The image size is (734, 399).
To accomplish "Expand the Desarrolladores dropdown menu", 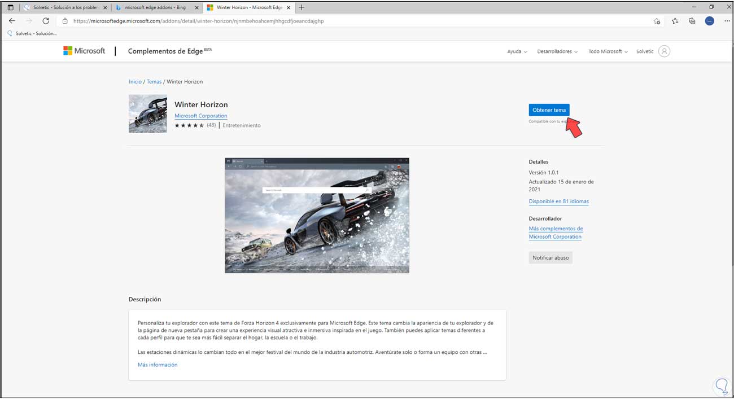I will click(557, 51).
